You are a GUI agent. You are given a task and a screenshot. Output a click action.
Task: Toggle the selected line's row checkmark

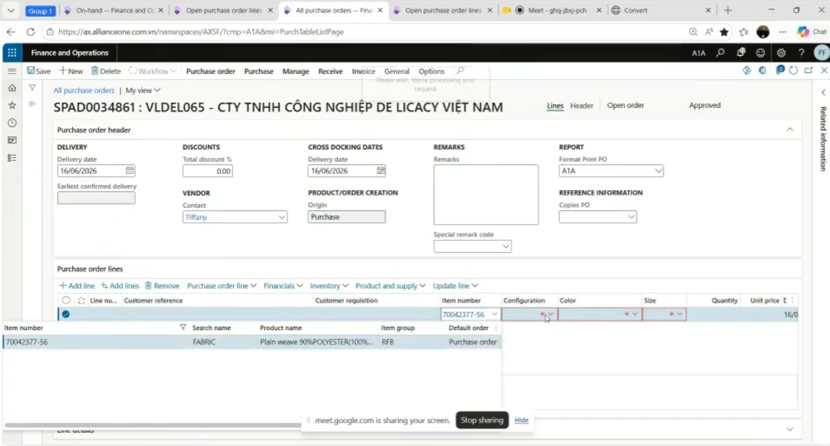(x=66, y=314)
